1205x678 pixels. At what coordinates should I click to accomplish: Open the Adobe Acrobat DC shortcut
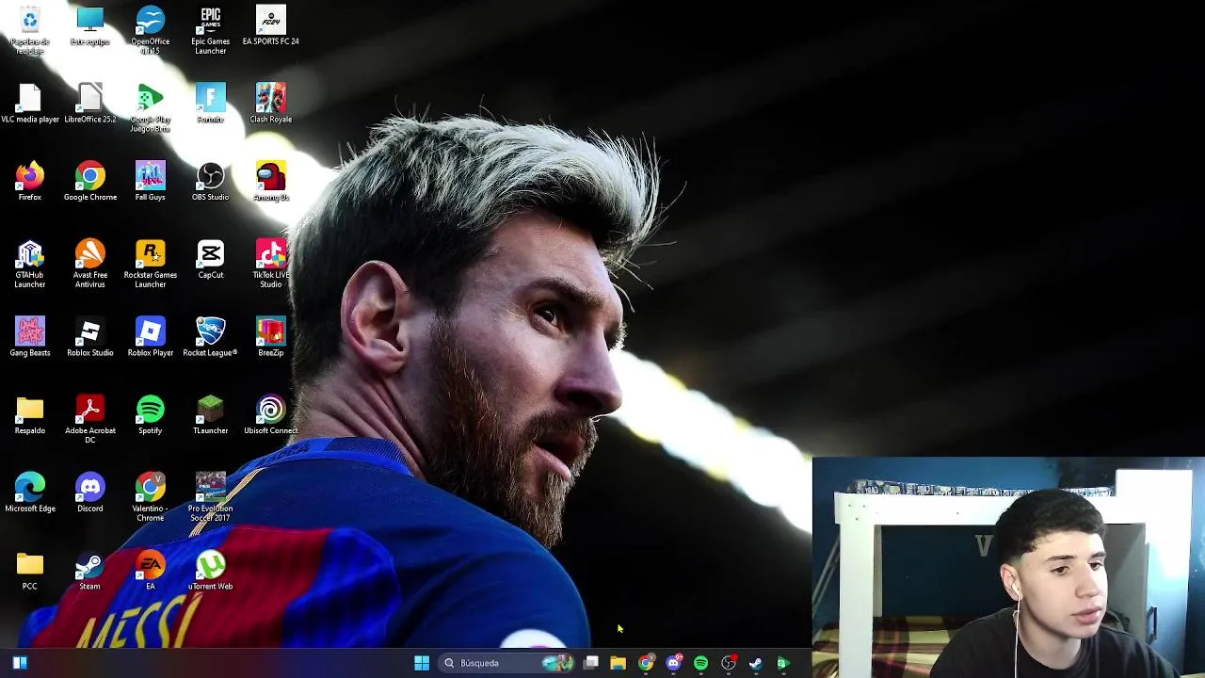[90, 420]
